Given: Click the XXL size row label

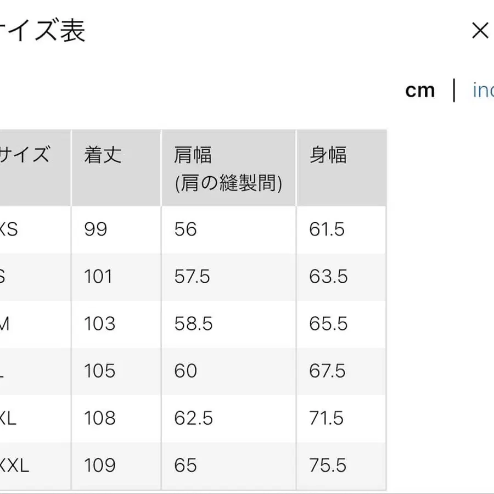Looking at the screenshot, I should click(10, 465).
